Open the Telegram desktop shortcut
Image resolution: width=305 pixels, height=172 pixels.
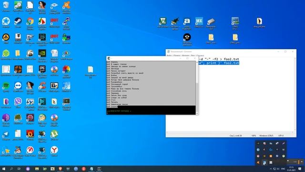click(6, 135)
